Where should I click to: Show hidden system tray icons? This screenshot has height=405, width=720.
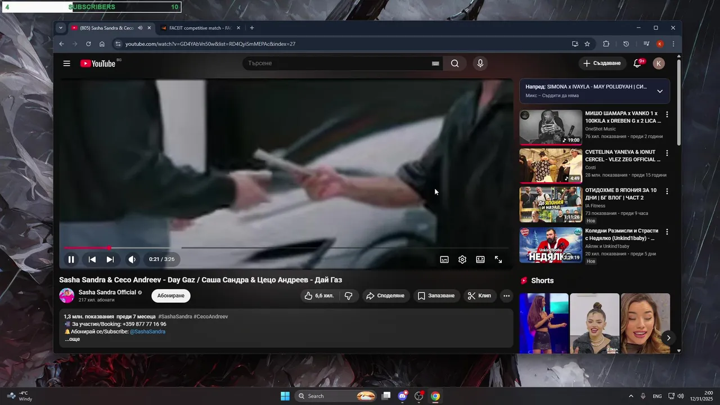631,396
